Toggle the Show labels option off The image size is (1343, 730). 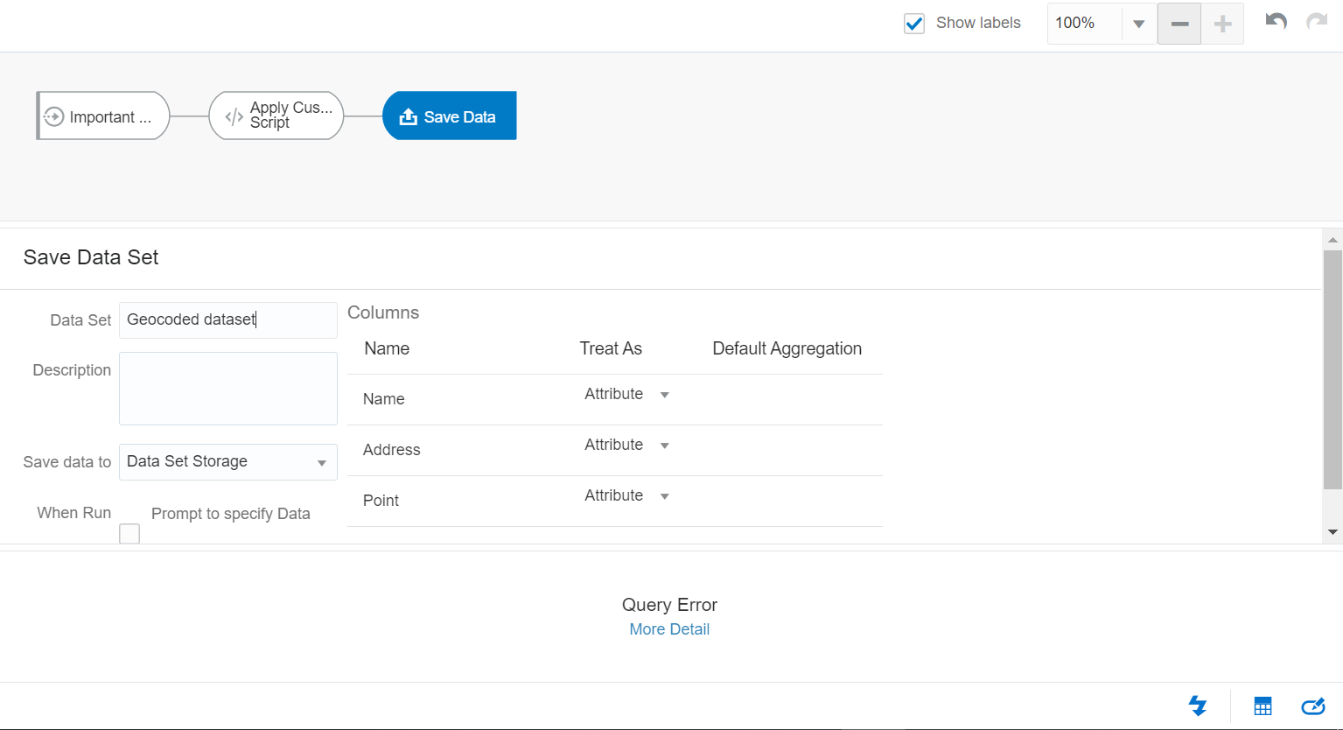[x=913, y=24]
